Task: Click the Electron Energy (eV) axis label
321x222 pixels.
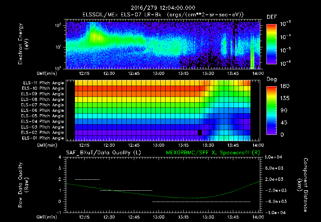Action: click(x=23, y=44)
